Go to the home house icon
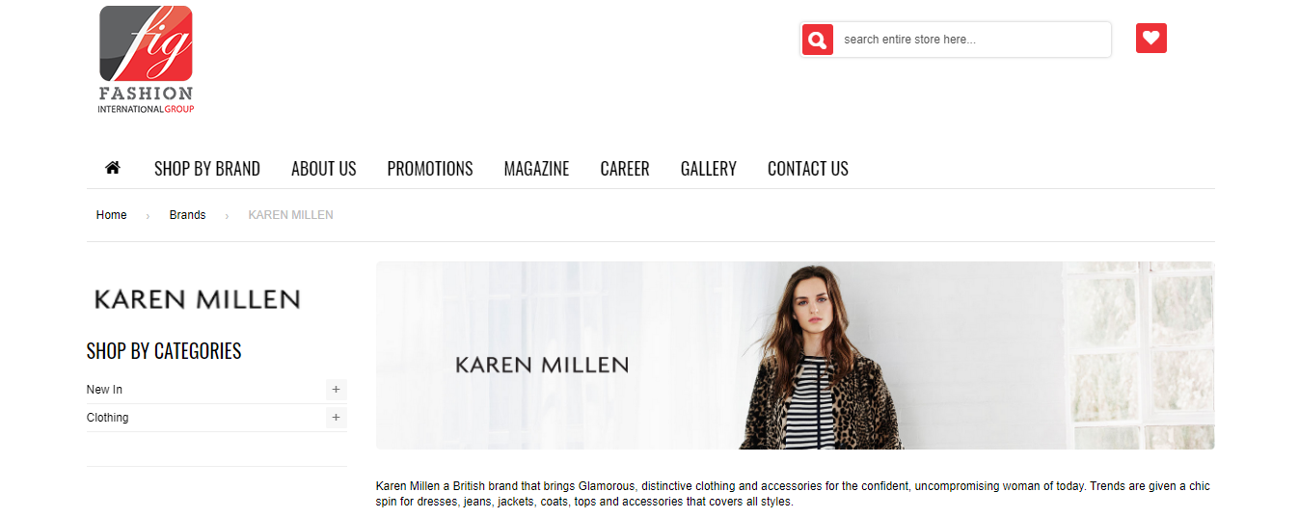The height and width of the screenshot is (519, 1299). 112,168
